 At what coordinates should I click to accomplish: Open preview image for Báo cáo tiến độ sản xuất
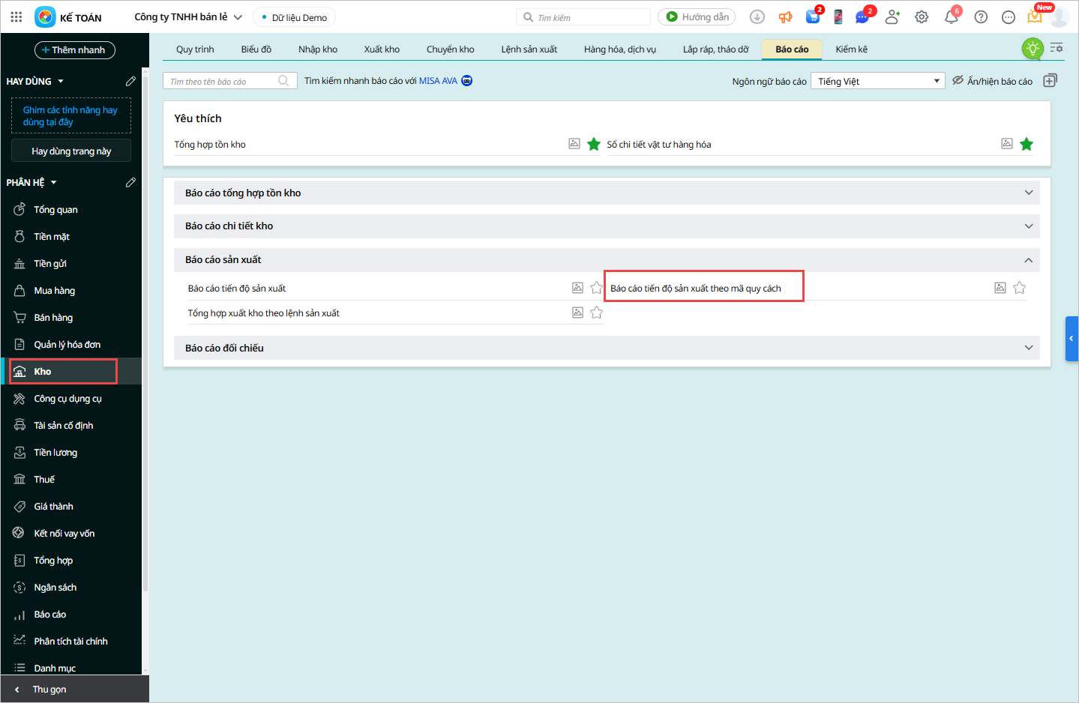point(577,288)
